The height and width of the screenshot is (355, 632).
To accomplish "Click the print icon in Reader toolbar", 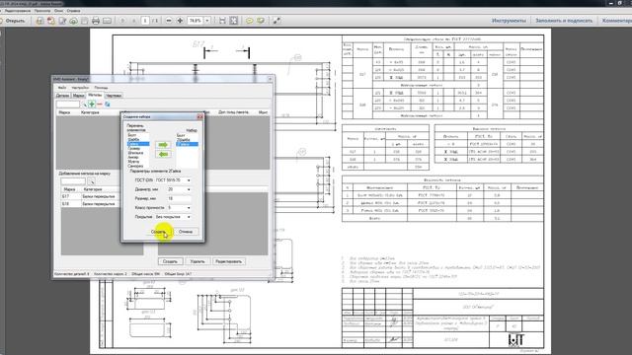I will [96, 21].
